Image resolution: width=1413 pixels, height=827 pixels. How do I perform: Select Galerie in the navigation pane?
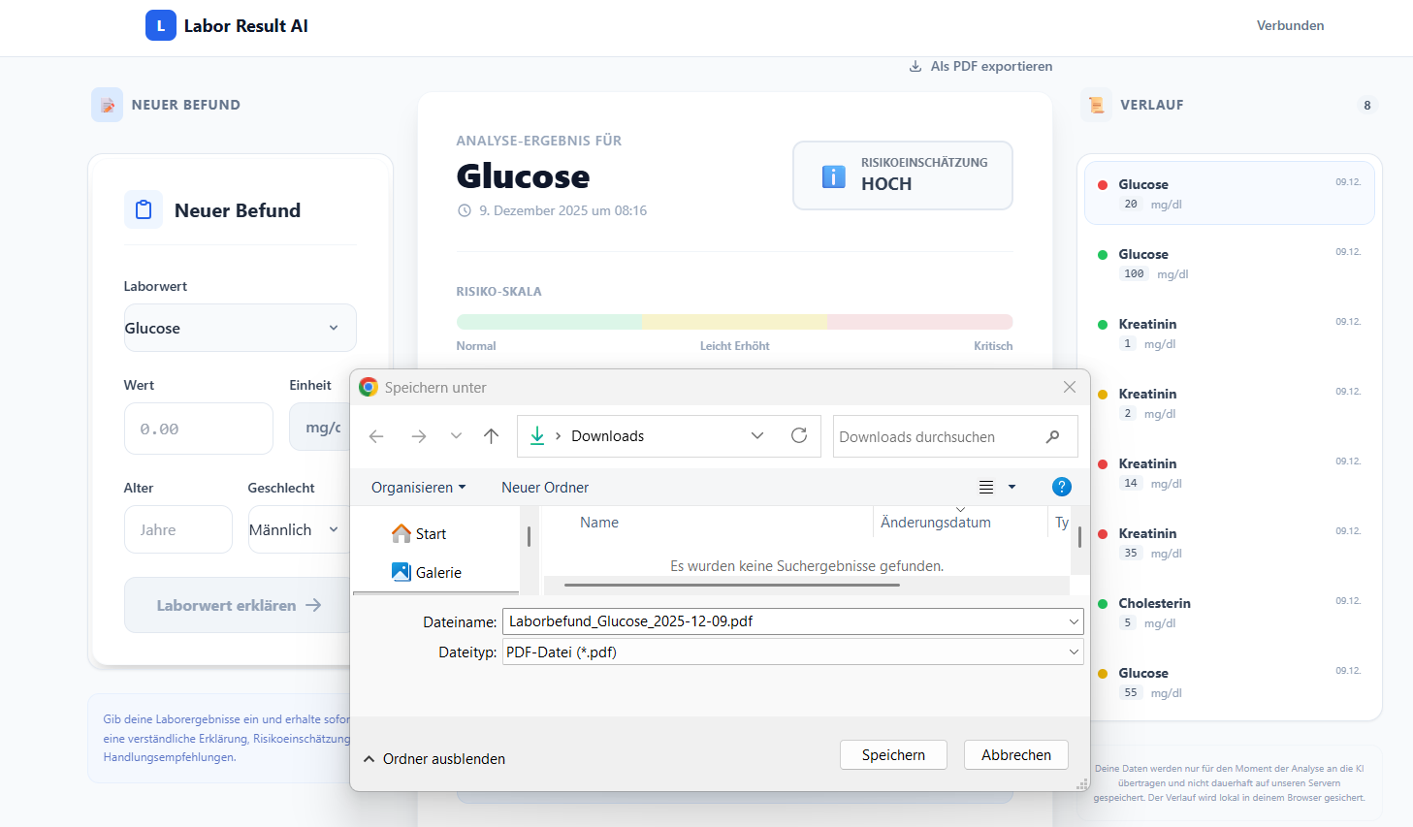(437, 573)
